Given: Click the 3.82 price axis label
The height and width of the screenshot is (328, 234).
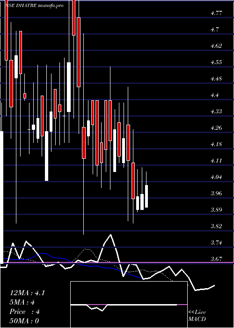Looking at the screenshot, I should tap(216, 226).
